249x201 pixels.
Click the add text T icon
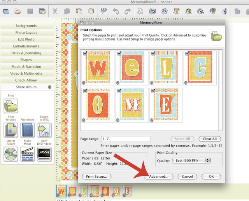(x=176, y=11)
